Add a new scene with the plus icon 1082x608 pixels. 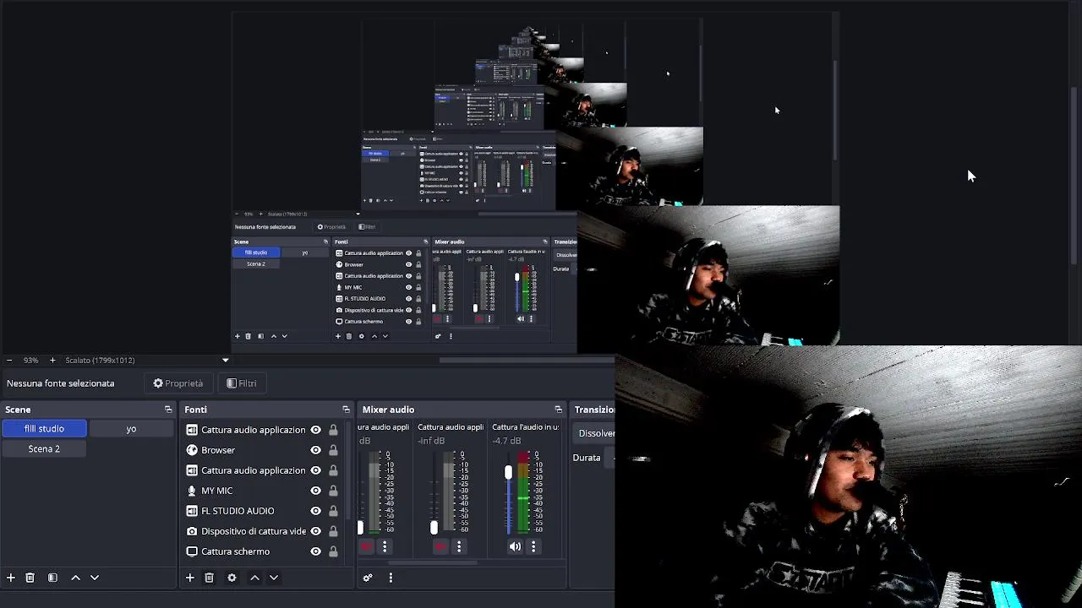(x=11, y=578)
